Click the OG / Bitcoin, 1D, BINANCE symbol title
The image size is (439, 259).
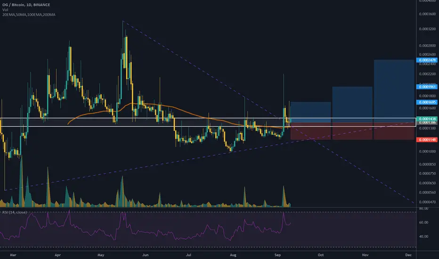(26, 5)
